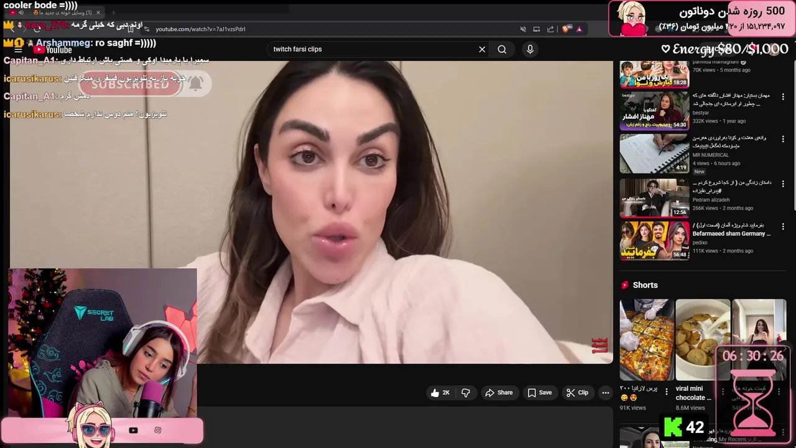Open options for Befarmaeed sham Germany video
Image resolution: width=796 pixels, height=448 pixels.
pos(783,226)
